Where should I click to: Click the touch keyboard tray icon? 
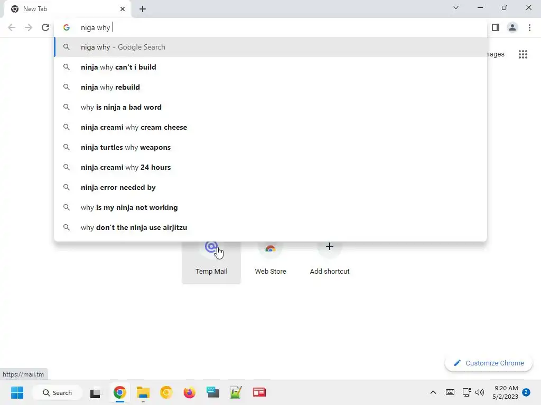(450, 392)
